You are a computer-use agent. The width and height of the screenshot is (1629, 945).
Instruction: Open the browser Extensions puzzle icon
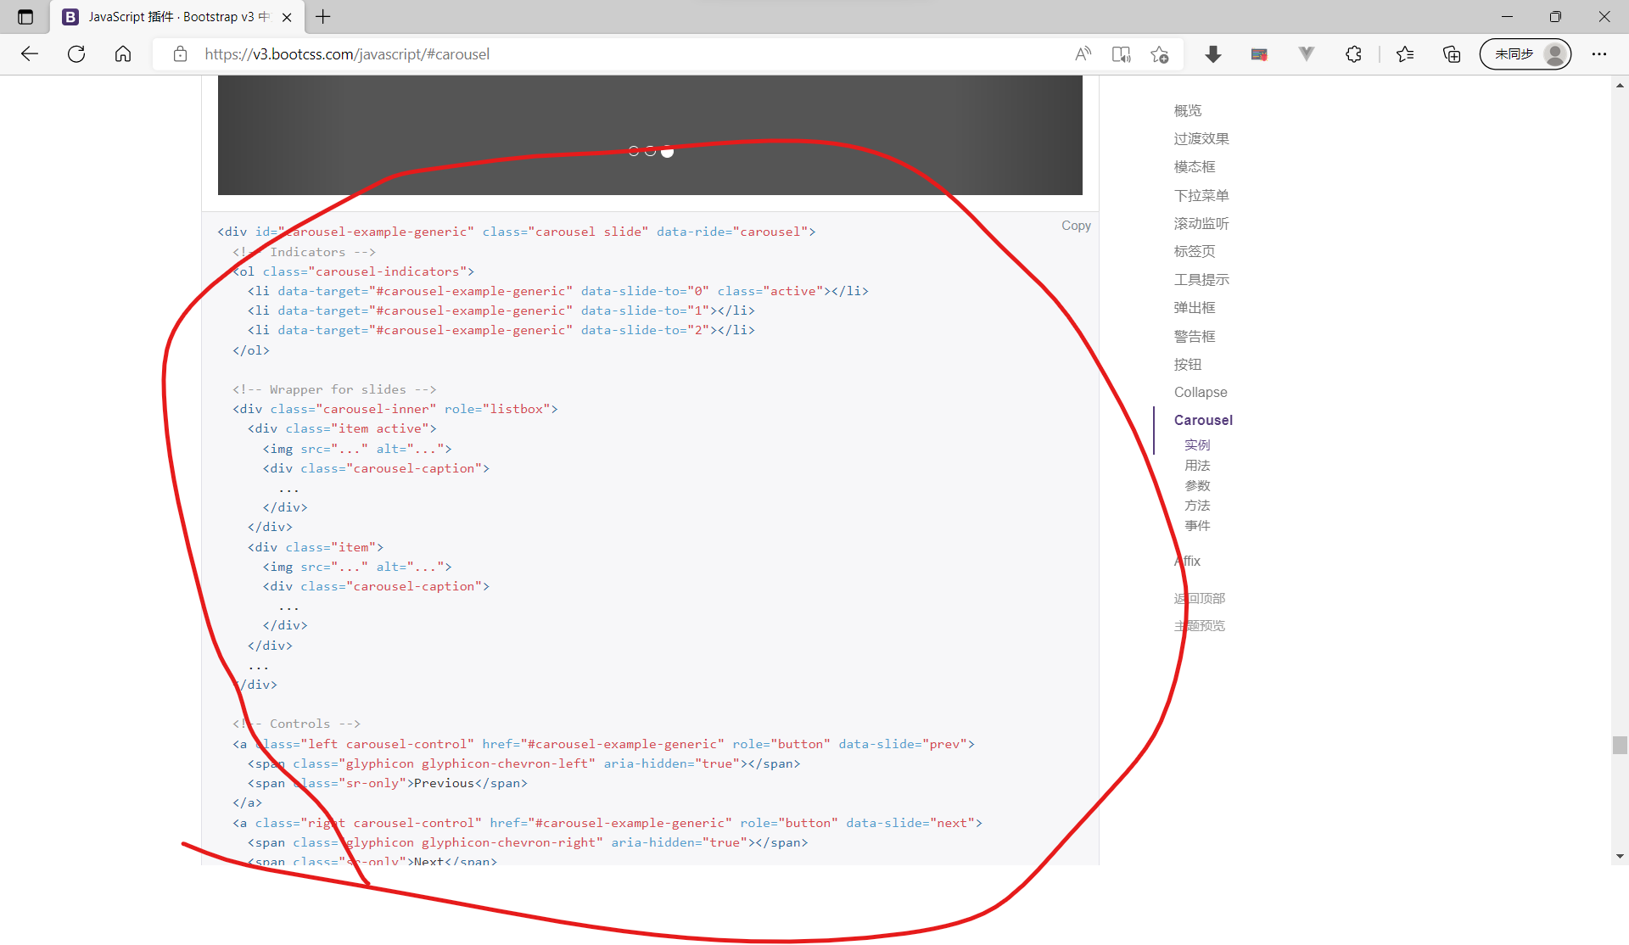click(x=1352, y=53)
